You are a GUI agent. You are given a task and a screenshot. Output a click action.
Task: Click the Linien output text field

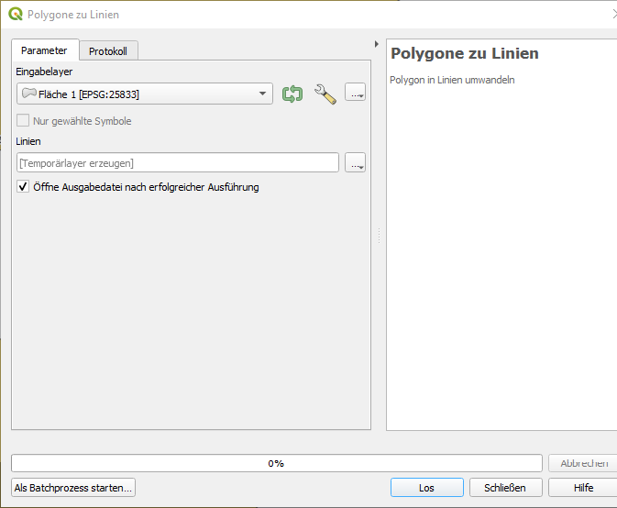178,163
